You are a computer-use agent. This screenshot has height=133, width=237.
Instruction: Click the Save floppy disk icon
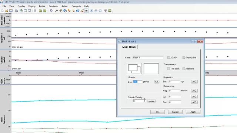pos(11,11)
